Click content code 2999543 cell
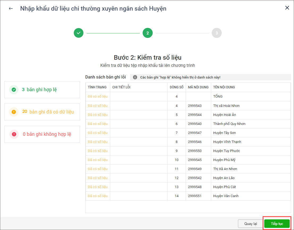 pos(195,106)
